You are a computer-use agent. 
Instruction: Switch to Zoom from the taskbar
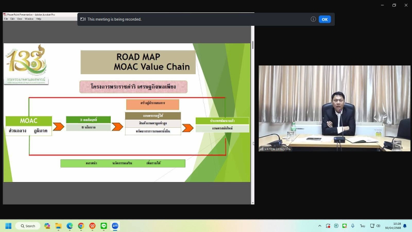tap(115, 226)
